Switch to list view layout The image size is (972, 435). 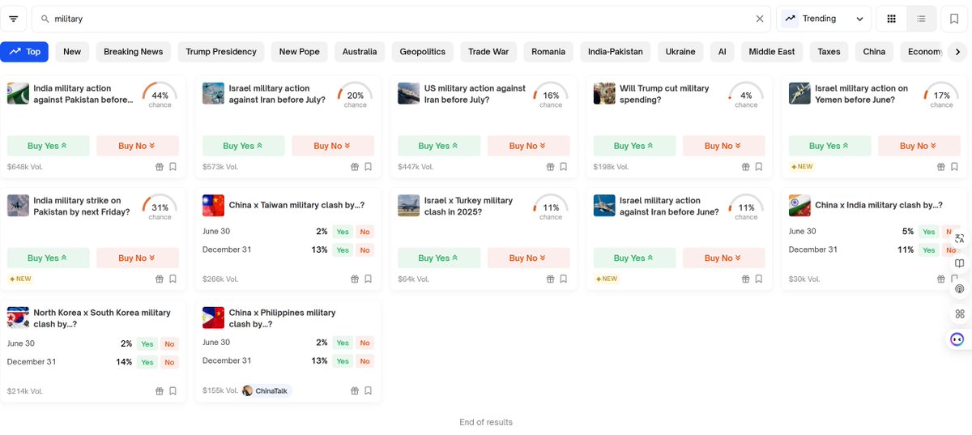click(x=922, y=19)
